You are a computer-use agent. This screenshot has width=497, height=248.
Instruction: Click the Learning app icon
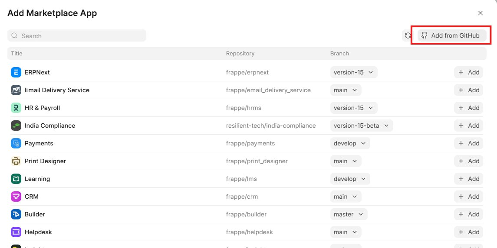pyautogui.click(x=16, y=178)
